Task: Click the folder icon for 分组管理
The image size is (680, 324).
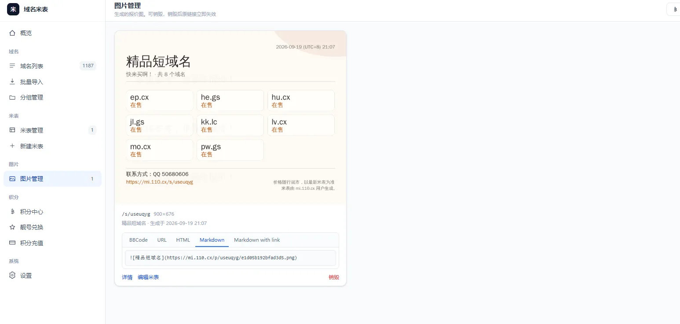Action: pos(12,97)
